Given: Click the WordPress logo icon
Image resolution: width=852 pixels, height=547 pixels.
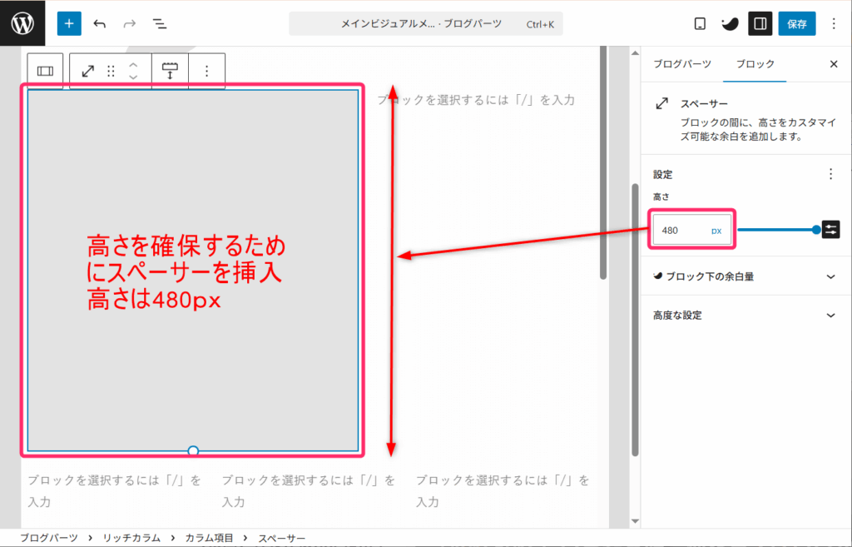Looking at the screenshot, I should click(22, 23).
